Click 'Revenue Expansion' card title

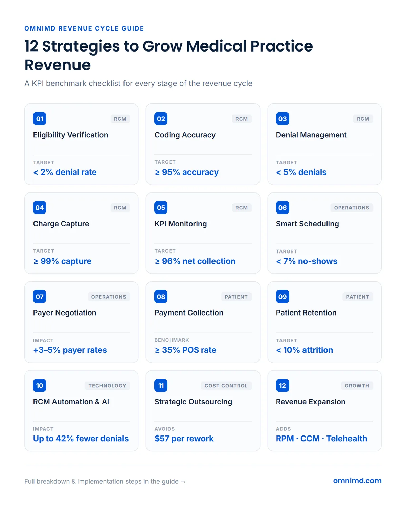point(311,402)
